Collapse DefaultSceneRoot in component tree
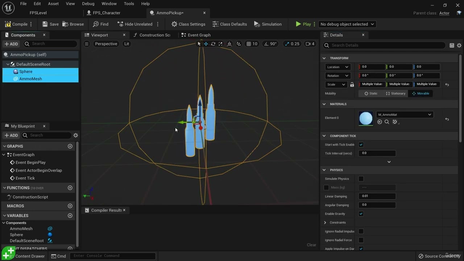Image resolution: width=464 pixels, height=261 pixels. pyautogui.click(x=8, y=64)
